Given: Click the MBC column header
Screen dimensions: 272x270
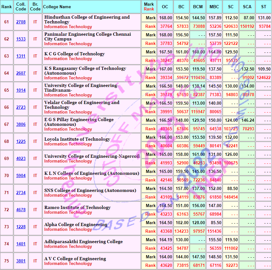Looking at the screenshot, I should pos(214,7).
